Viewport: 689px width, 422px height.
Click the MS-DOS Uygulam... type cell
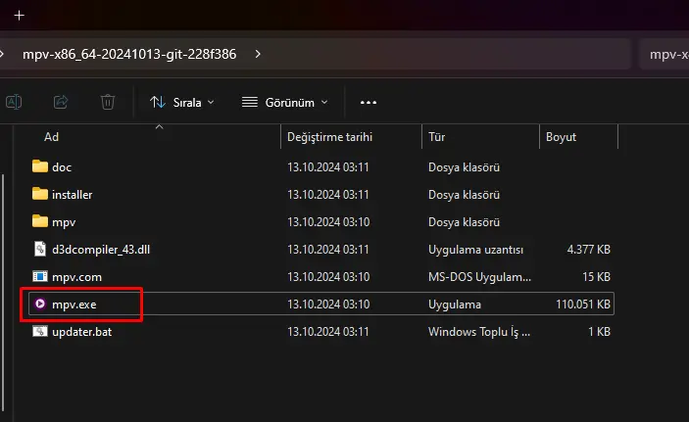click(479, 277)
